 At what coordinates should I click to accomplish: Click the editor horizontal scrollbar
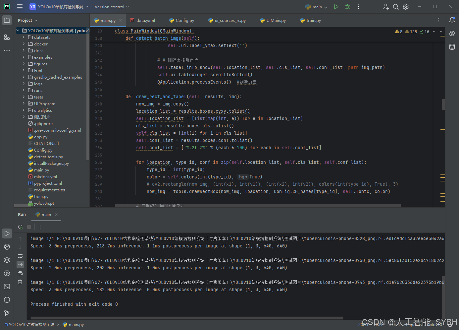pos(258,206)
